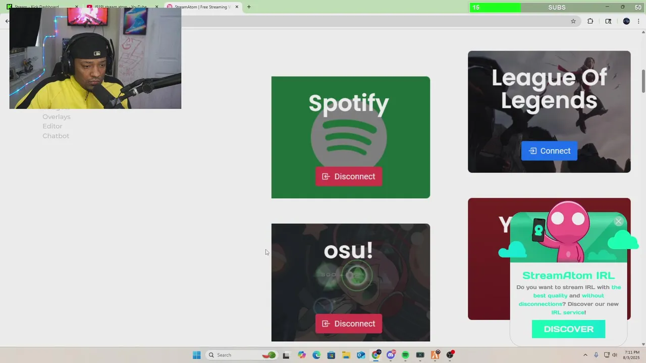Image resolution: width=646 pixels, height=363 pixels.
Task: Click the taskbar Search box
Action: (x=243, y=355)
